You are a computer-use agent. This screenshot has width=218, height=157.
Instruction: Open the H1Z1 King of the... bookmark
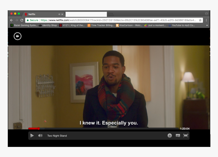point(72,25)
